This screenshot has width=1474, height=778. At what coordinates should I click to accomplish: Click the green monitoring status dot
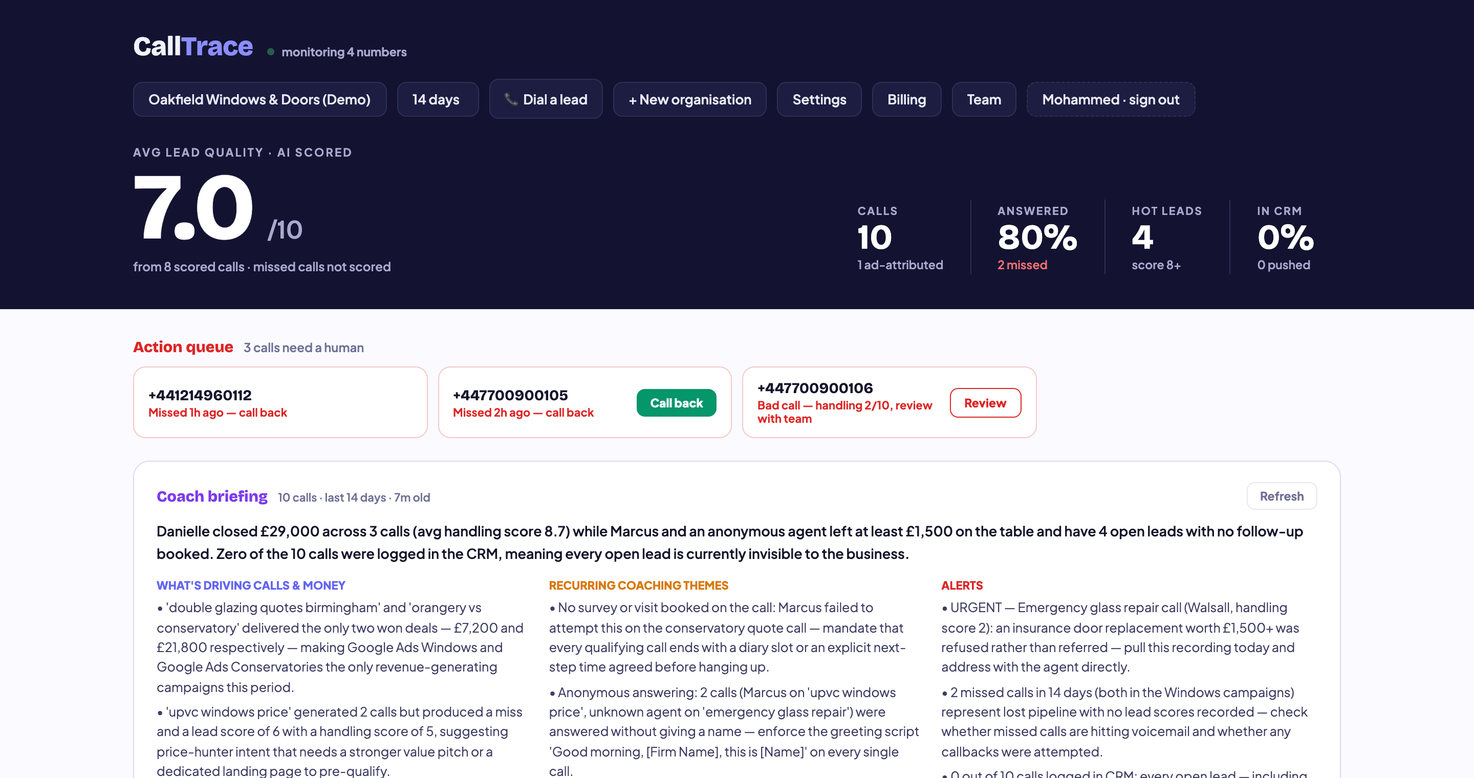271,52
